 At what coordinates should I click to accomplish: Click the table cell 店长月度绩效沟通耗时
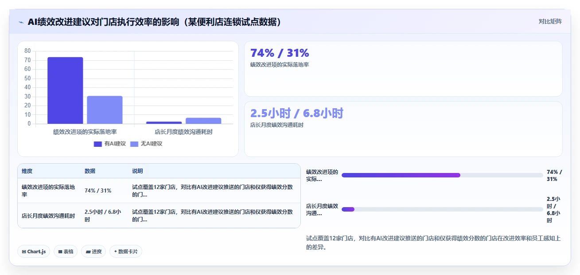click(x=48, y=216)
